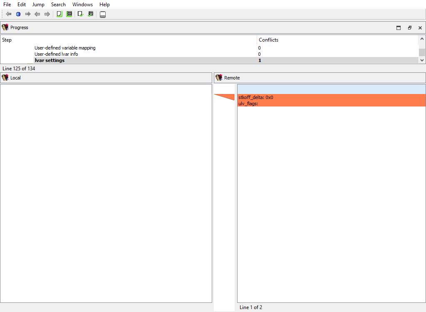The image size is (426, 312).
Task: Open the Search menu
Action: click(x=58, y=5)
